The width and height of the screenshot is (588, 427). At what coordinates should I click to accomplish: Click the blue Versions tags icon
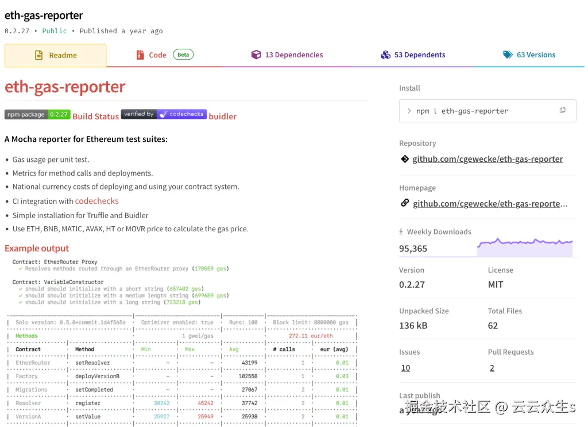(x=508, y=55)
